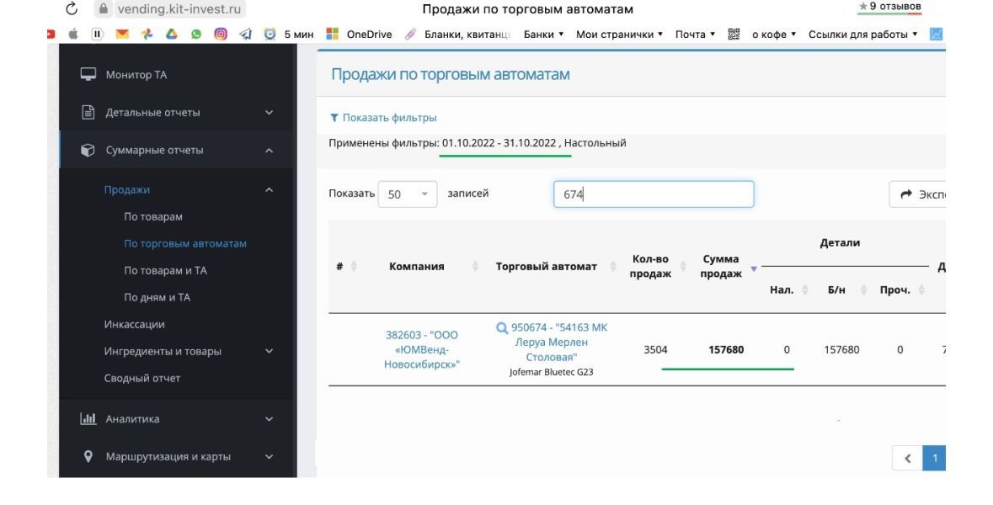The width and height of the screenshot is (993, 505).
Task: Open the 9 отзывов reviews badge
Action: pos(889,7)
